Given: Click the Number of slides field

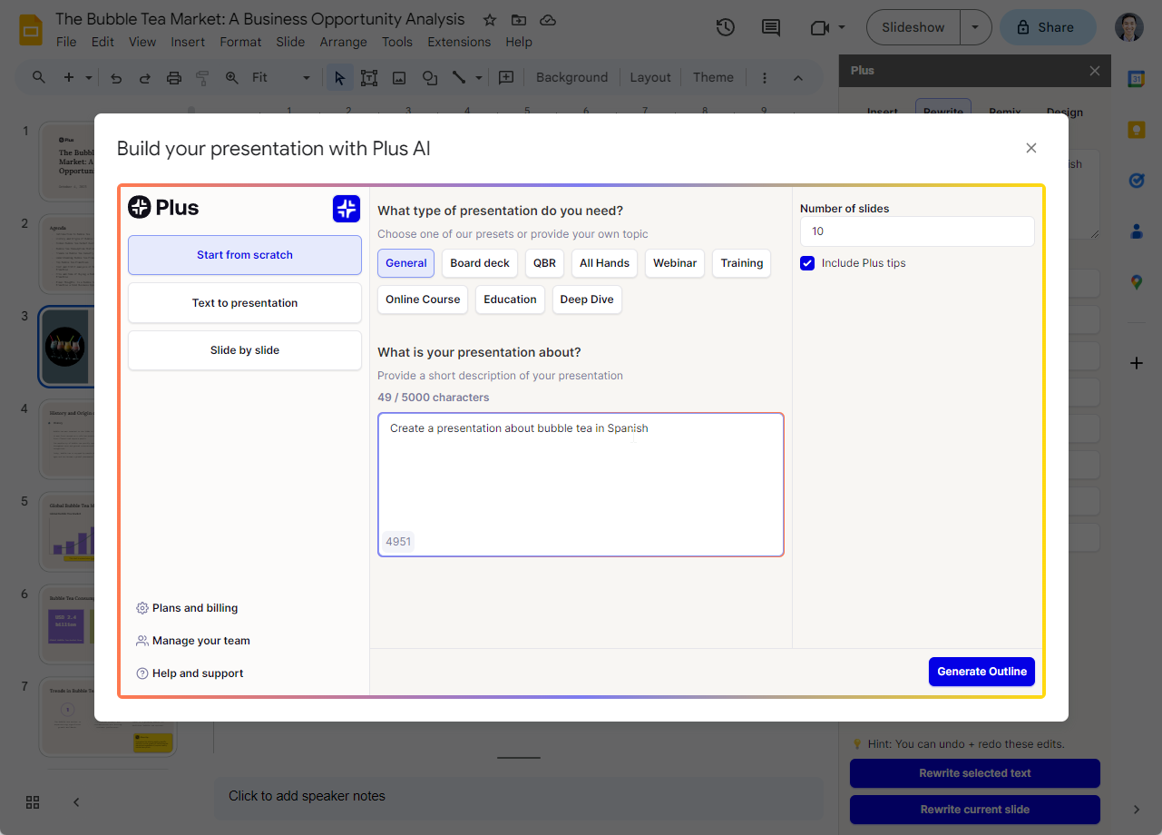Looking at the screenshot, I should pos(917,231).
